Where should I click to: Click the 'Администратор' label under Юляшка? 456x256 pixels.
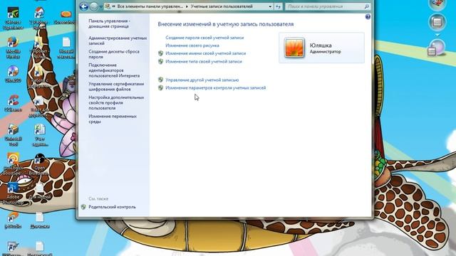pyautogui.click(x=325, y=52)
